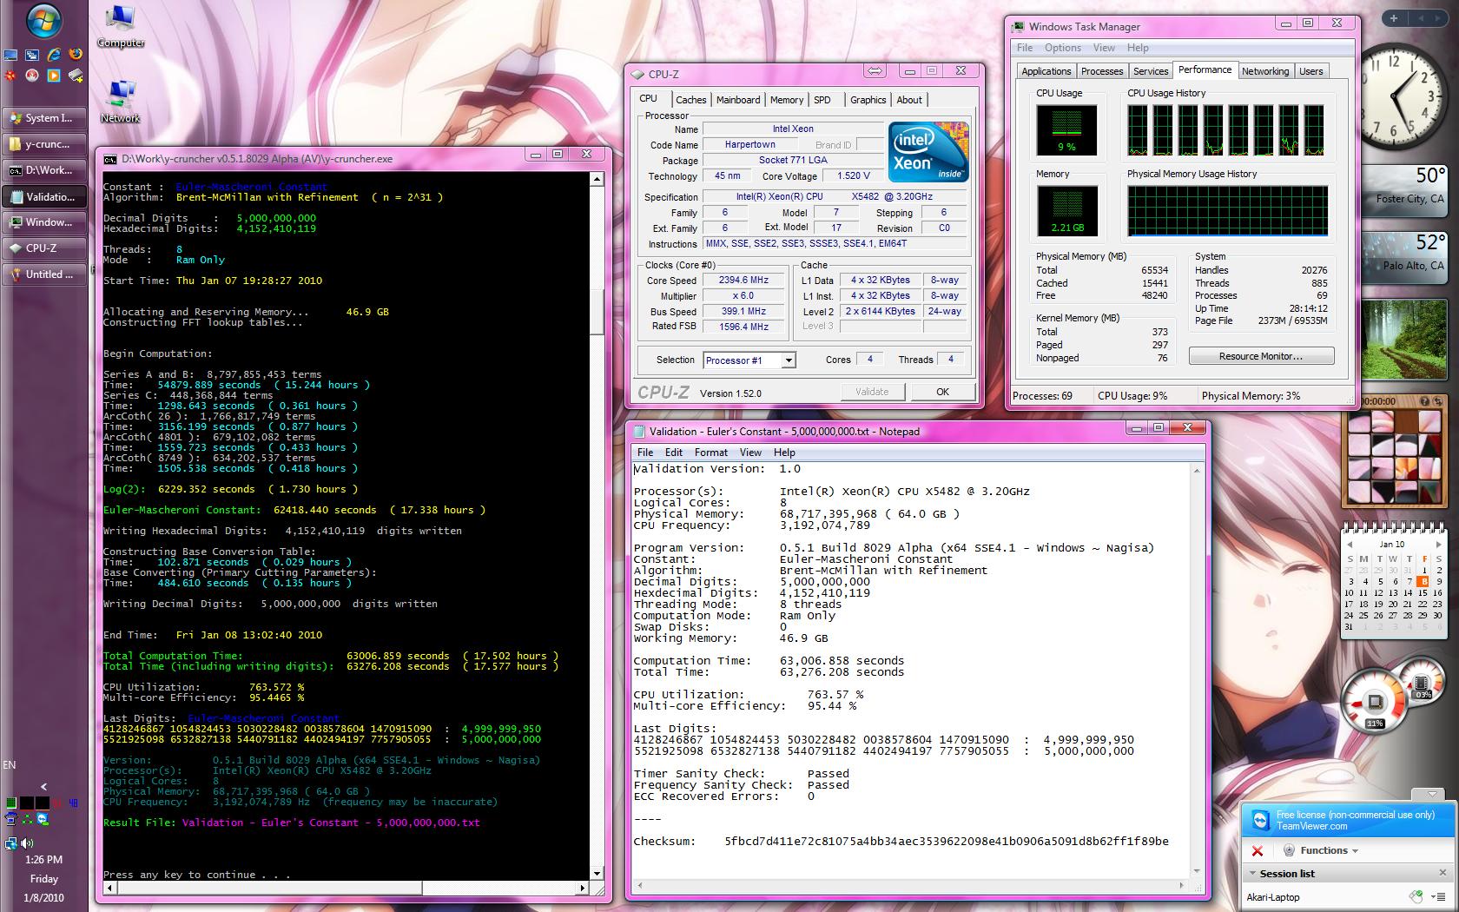Click the Resource Monitor button
Screen dimensions: 1459x912
1260,356
